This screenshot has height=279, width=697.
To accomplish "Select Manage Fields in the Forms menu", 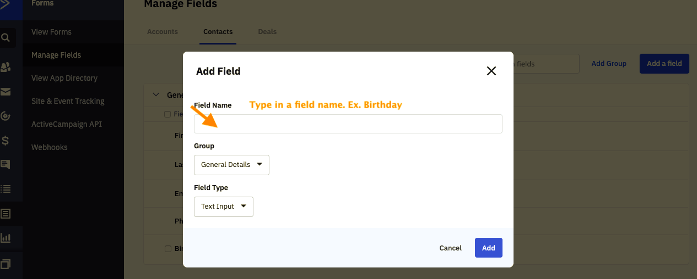I will coord(56,55).
